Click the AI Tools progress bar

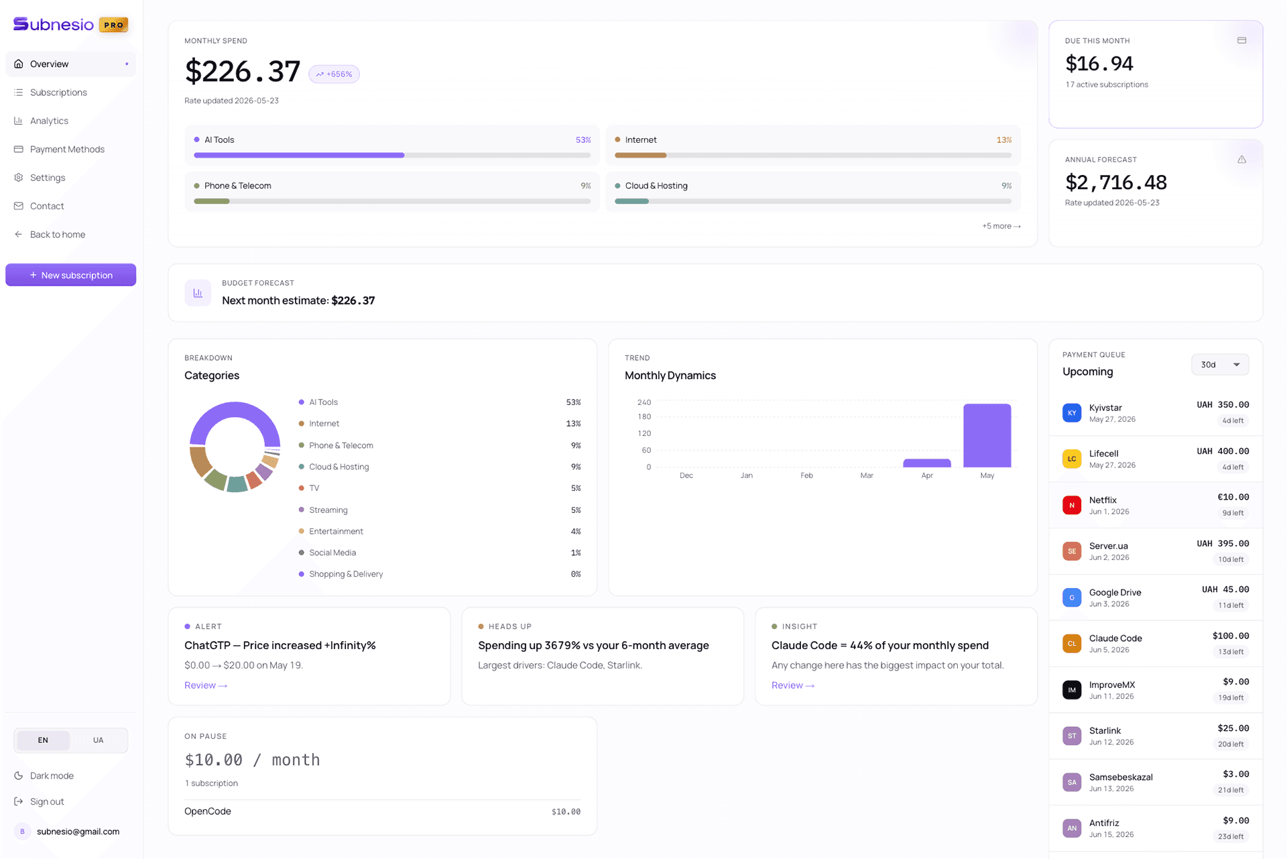[x=392, y=156]
